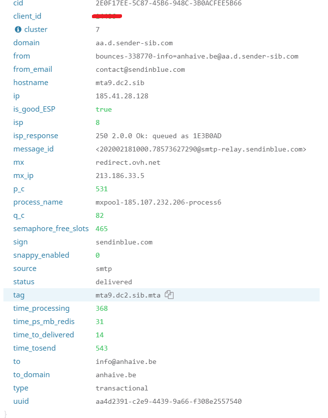Click the domain field label
Viewport: 328px width, 418px height.
click(x=27, y=43)
